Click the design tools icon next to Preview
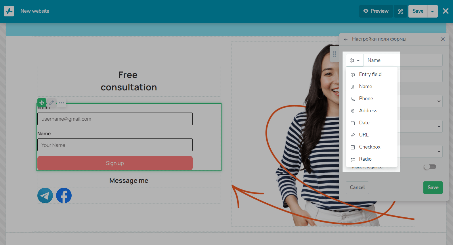Viewport: 453px width, 245px height. (401, 11)
